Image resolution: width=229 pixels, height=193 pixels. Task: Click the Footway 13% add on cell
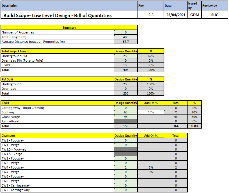[151, 112]
